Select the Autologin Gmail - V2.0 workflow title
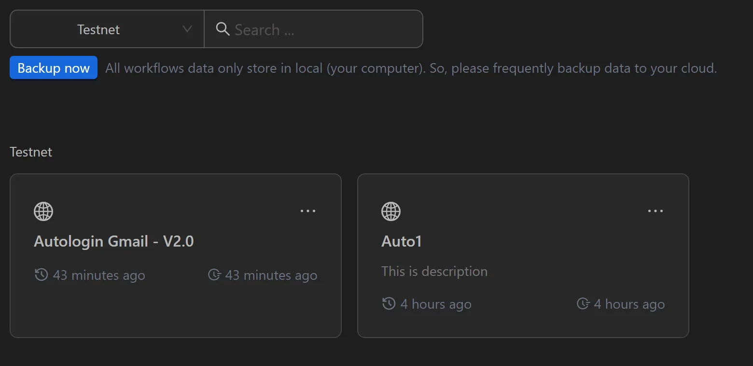753x366 pixels. point(113,241)
